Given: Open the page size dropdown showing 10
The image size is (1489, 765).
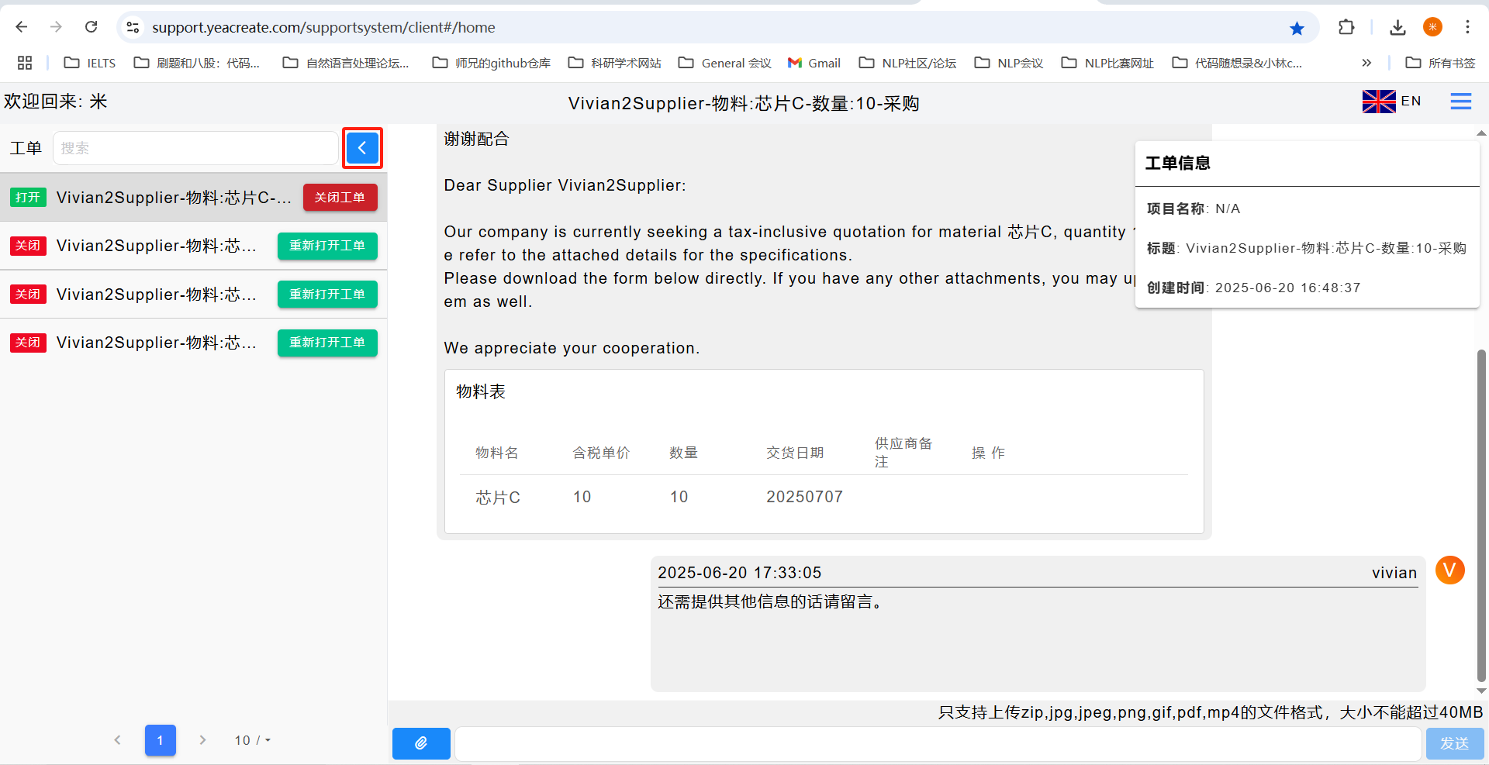Looking at the screenshot, I should point(252,740).
